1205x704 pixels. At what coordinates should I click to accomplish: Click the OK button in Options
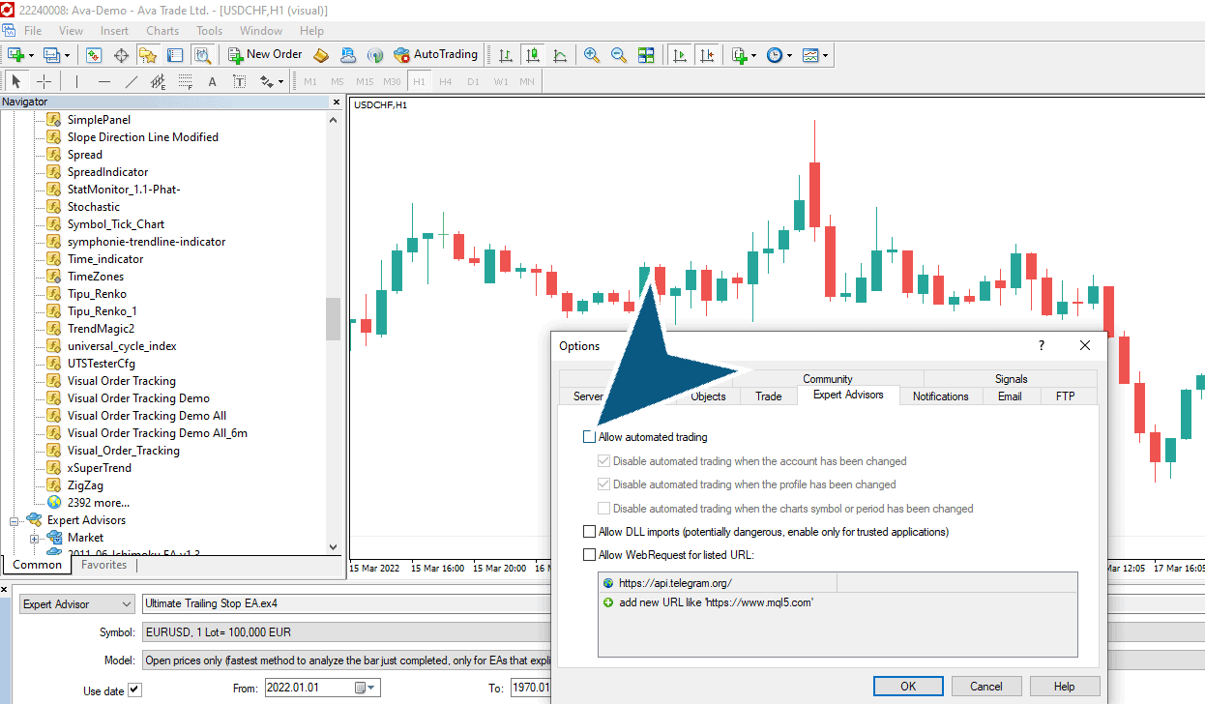click(x=908, y=687)
